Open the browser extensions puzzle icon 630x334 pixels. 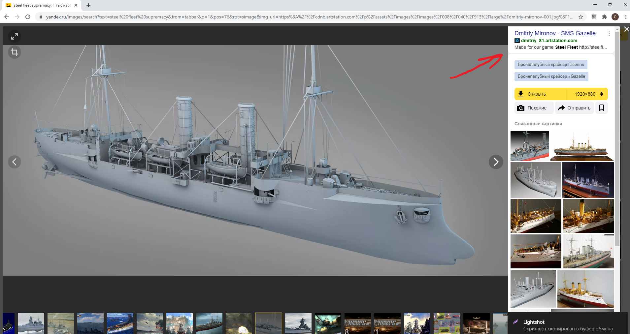(604, 17)
